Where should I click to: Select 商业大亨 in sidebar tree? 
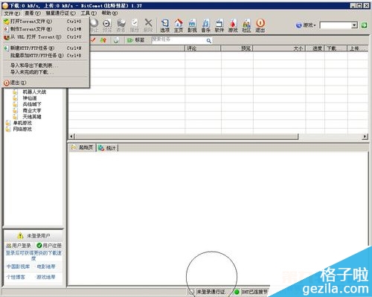coord(32,110)
